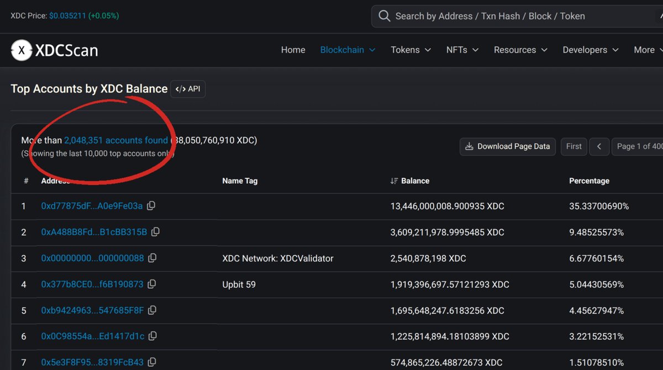This screenshot has width=663, height=370.
Task: Click the Balance column header
Action: (415, 181)
